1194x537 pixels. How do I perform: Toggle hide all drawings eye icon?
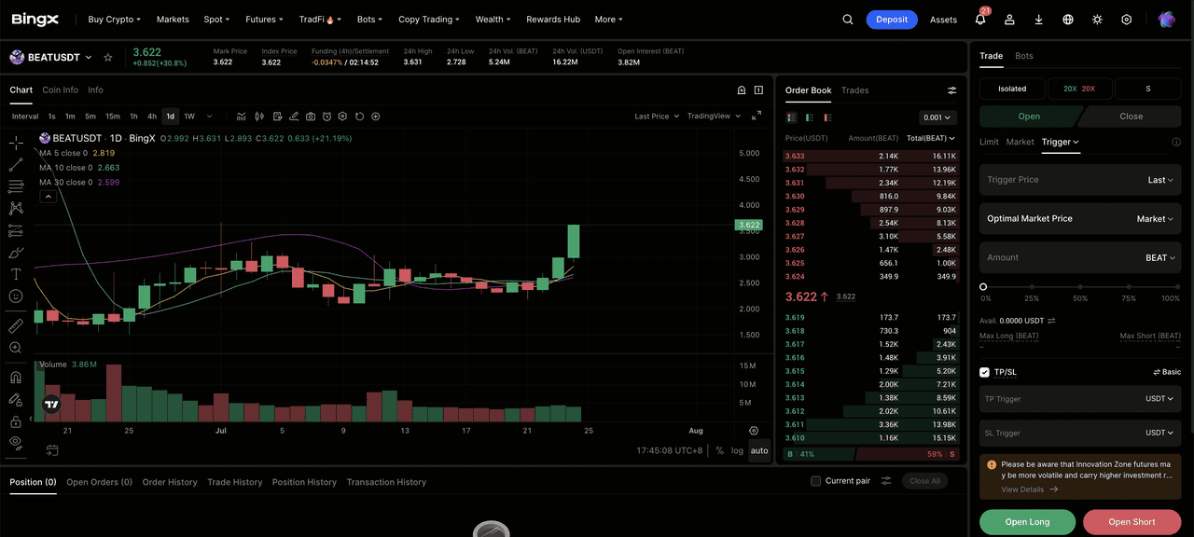(16, 443)
